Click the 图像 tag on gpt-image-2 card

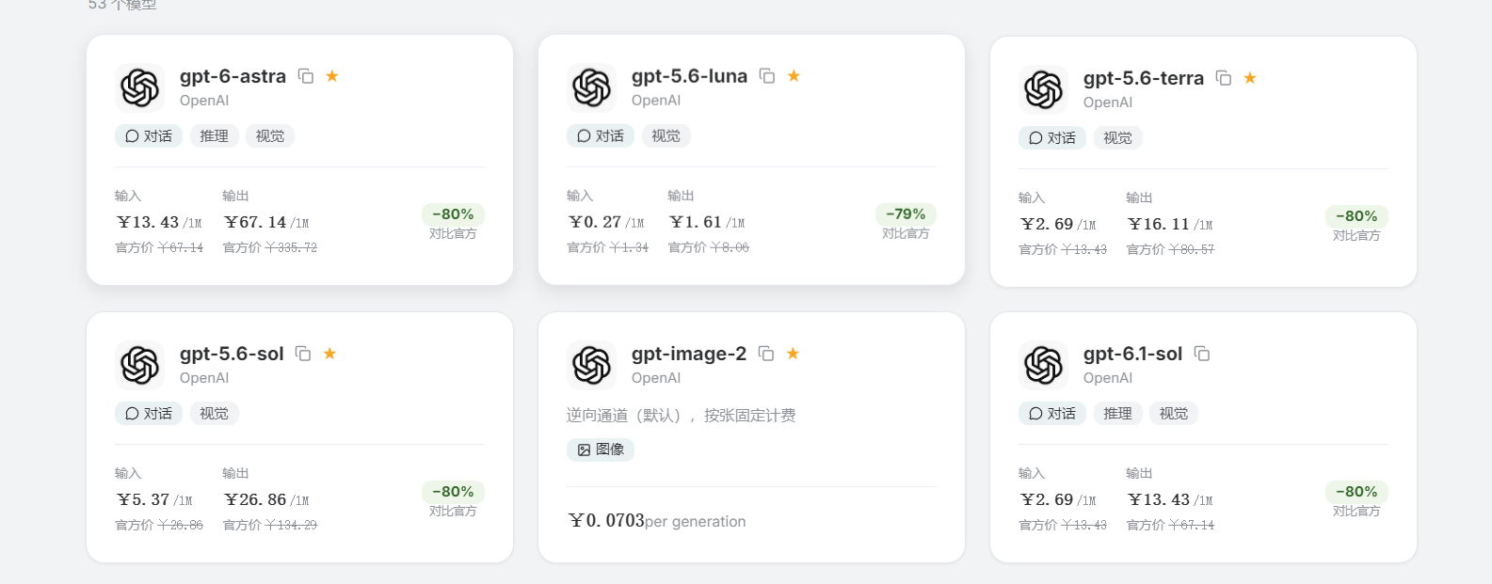coord(601,450)
